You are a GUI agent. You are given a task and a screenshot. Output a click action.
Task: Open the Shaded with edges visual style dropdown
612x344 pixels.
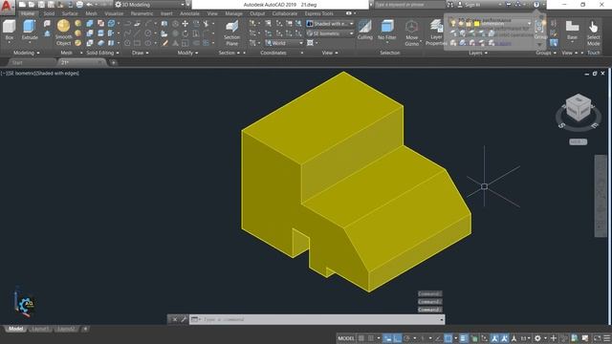[330, 24]
